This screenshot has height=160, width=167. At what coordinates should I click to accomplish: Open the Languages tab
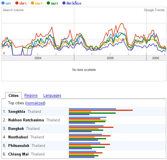(52, 95)
